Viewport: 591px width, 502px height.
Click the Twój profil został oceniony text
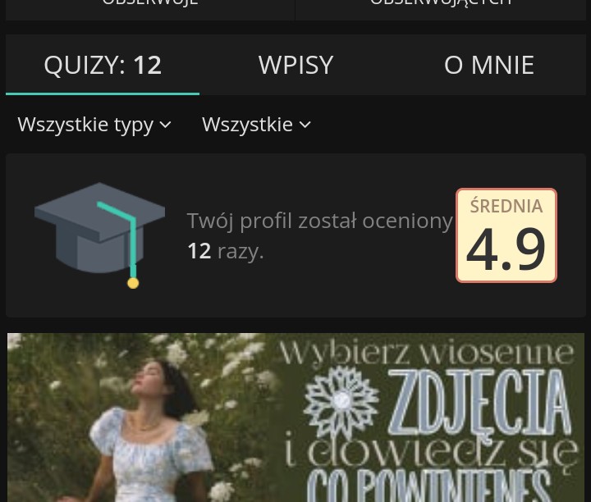click(x=319, y=221)
